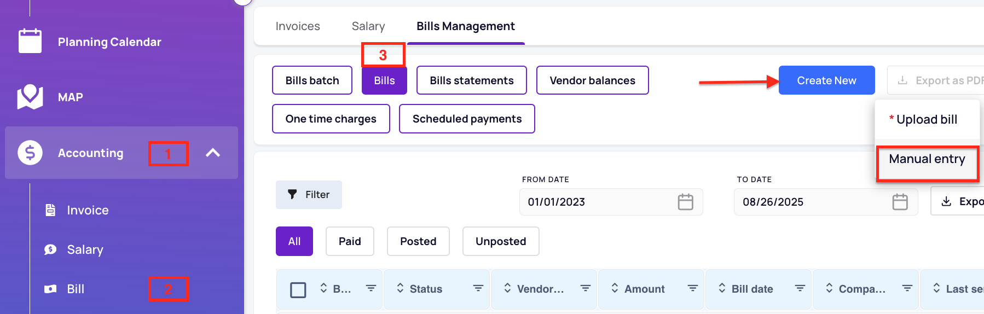Click the TO DATE field showing 08/26/2025

coord(826,202)
